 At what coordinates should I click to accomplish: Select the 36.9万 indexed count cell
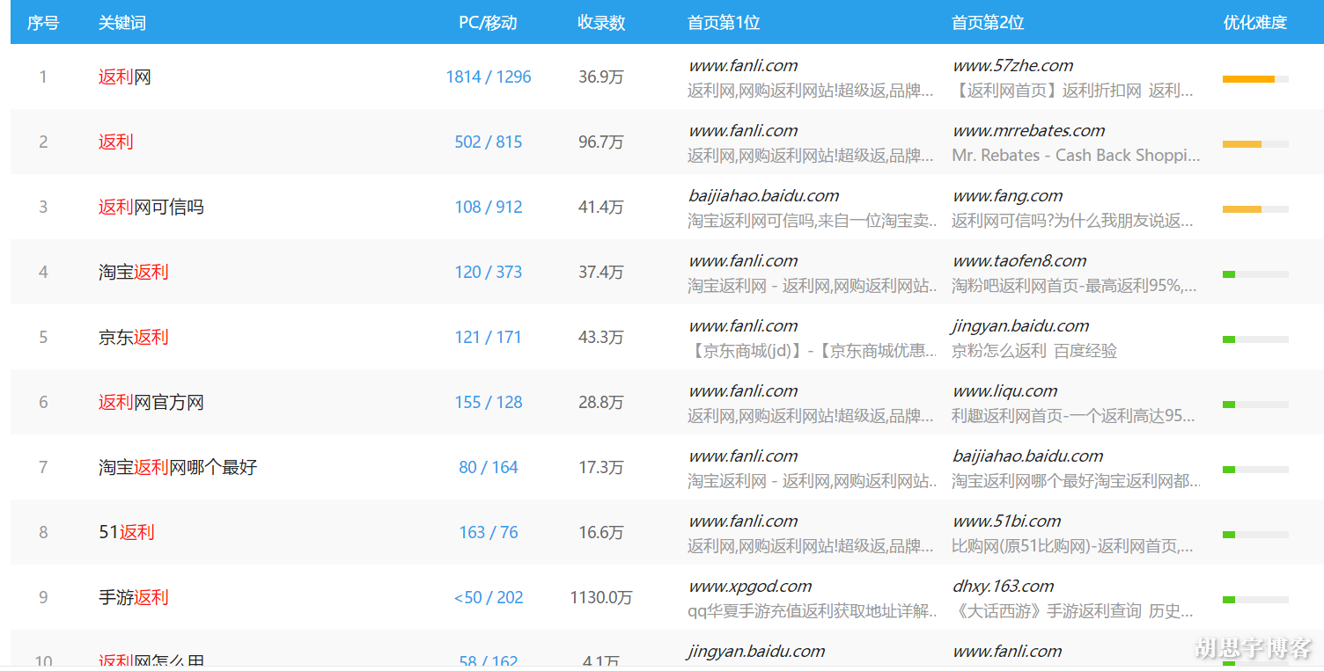601,77
